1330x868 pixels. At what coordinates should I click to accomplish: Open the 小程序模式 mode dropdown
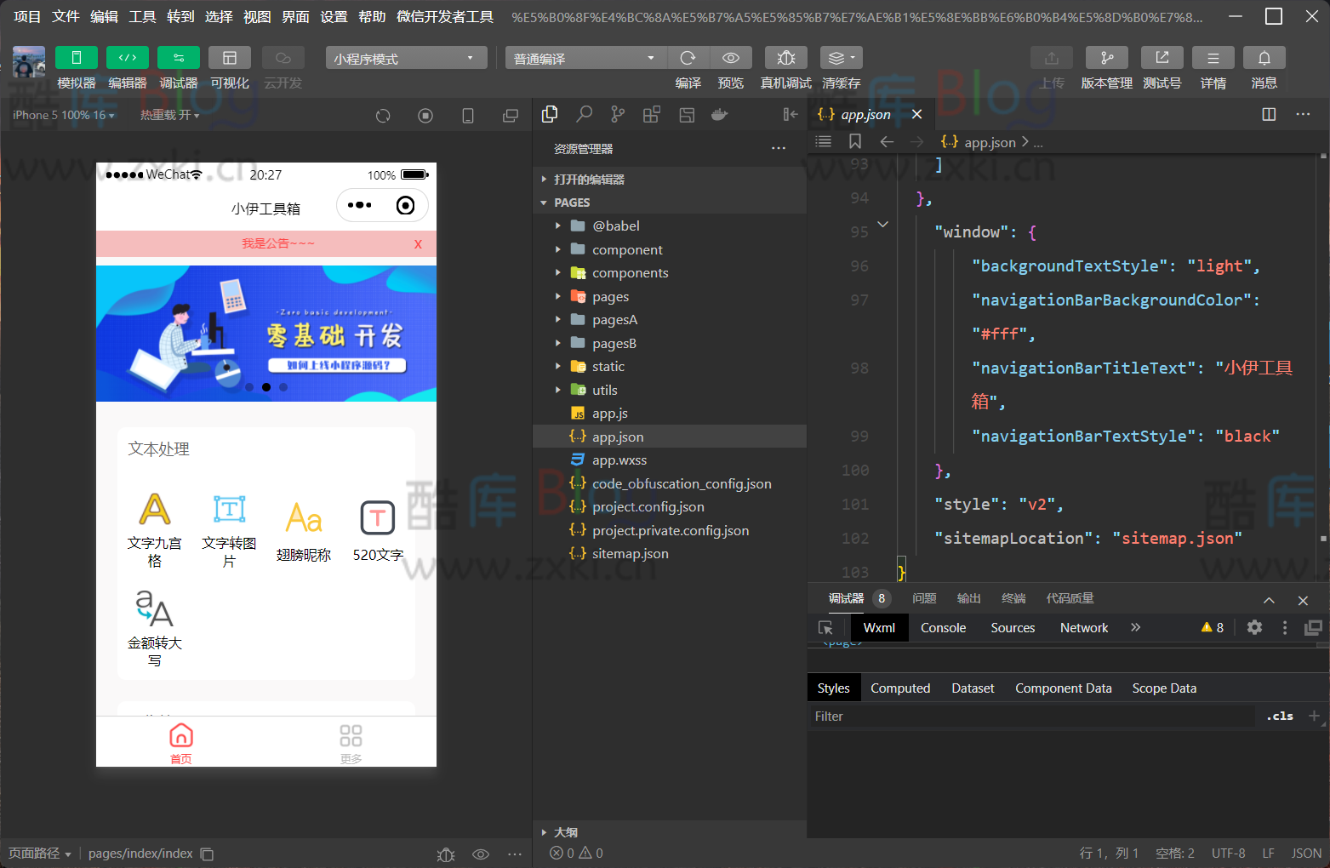click(405, 58)
